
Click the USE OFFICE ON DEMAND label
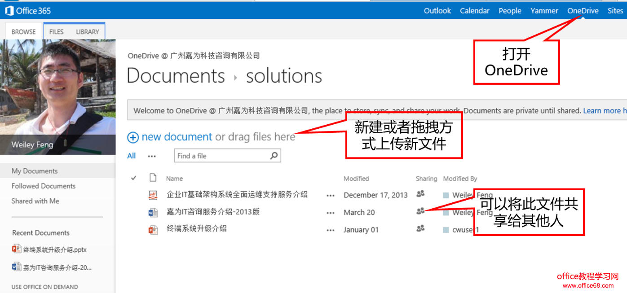pyautogui.click(x=45, y=287)
